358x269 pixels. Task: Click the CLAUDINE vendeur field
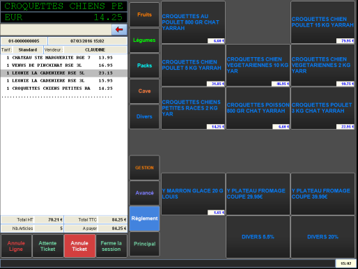pos(95,49)
